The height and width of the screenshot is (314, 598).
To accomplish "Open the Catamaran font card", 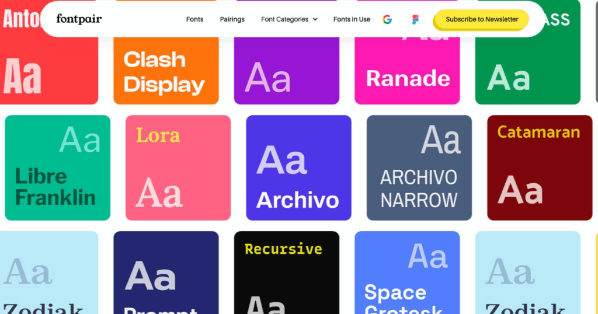I will 540,168.
